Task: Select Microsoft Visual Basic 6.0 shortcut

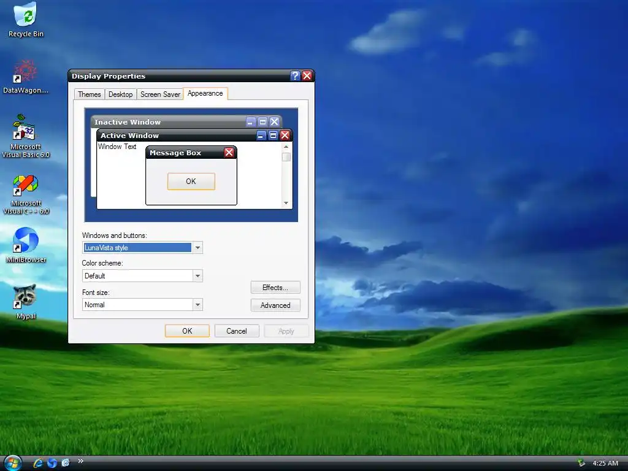Action: point(26,136)
